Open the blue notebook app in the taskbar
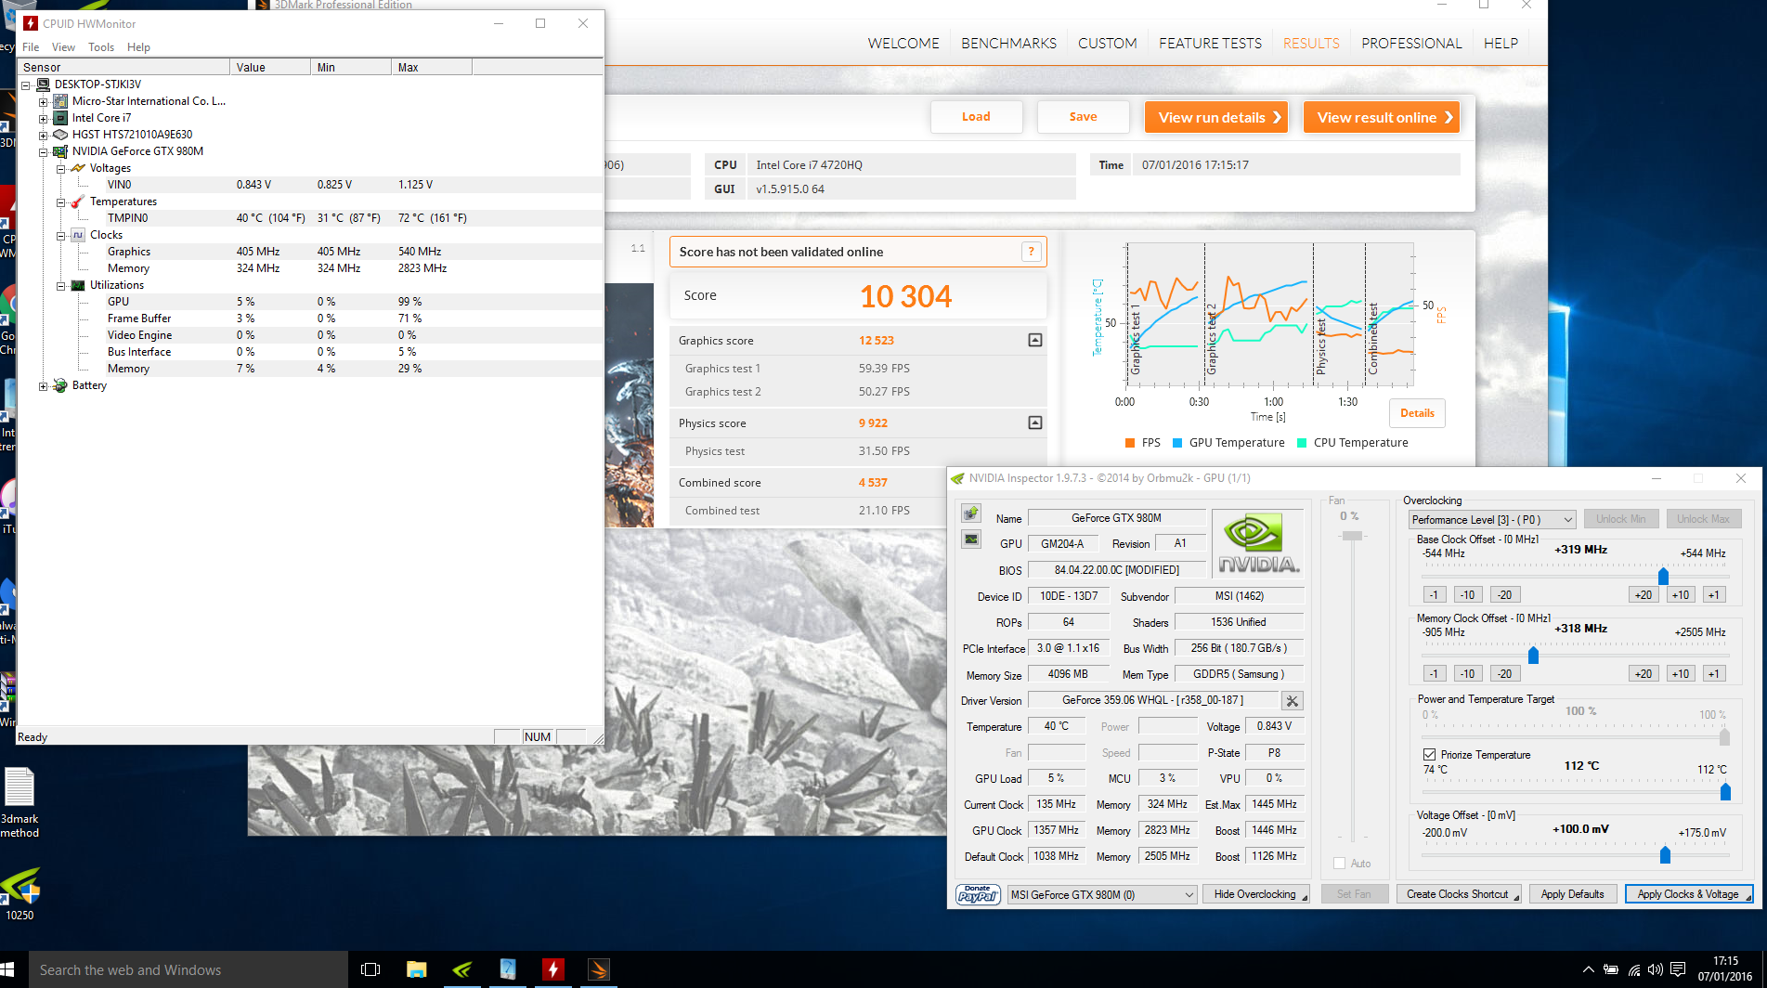This screenshot has height=988, width=1767. coord(508,969)
